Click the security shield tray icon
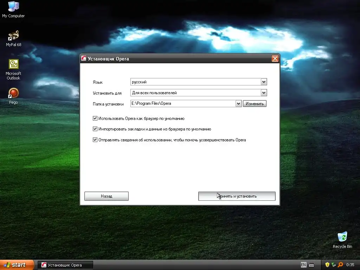This screenshot has width=360, height=270. coord(327,265)
